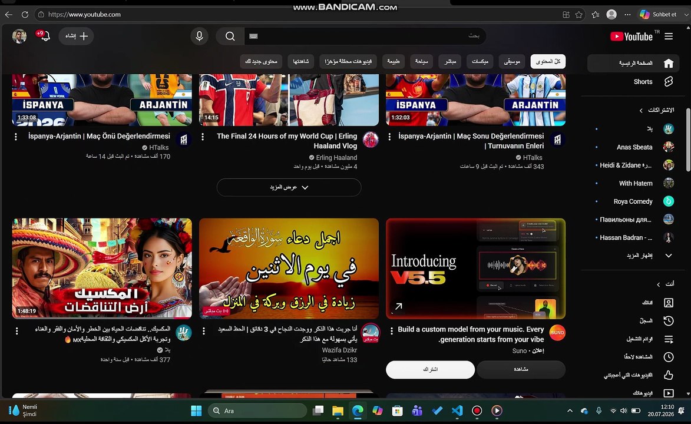The image size is (691, 424).
Task: Open your videos (فيديوهاتك) icon
Action: [x=669, y=393]
